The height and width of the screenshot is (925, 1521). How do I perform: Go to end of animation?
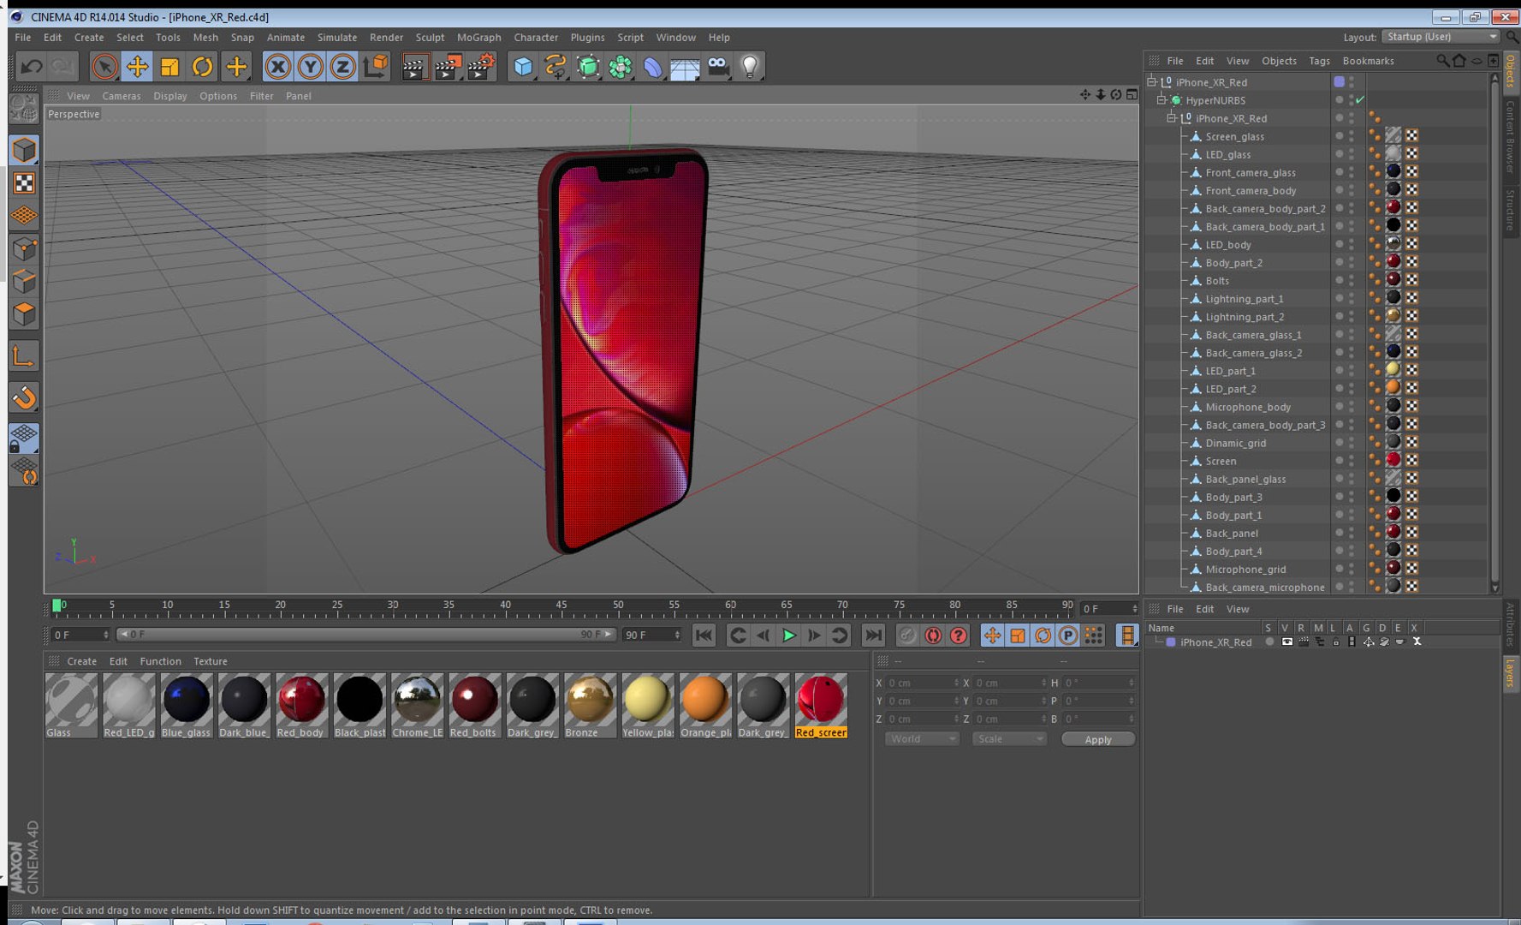pyautogui.click(x=873, y=636)
